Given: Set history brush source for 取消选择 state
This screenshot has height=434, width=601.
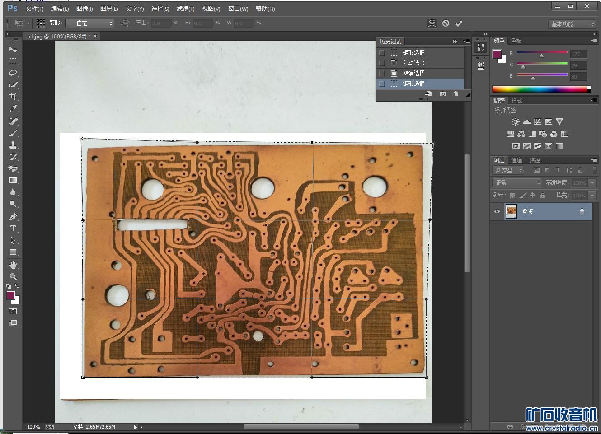Looking at the screenshot, I should (x=382, y=74).
